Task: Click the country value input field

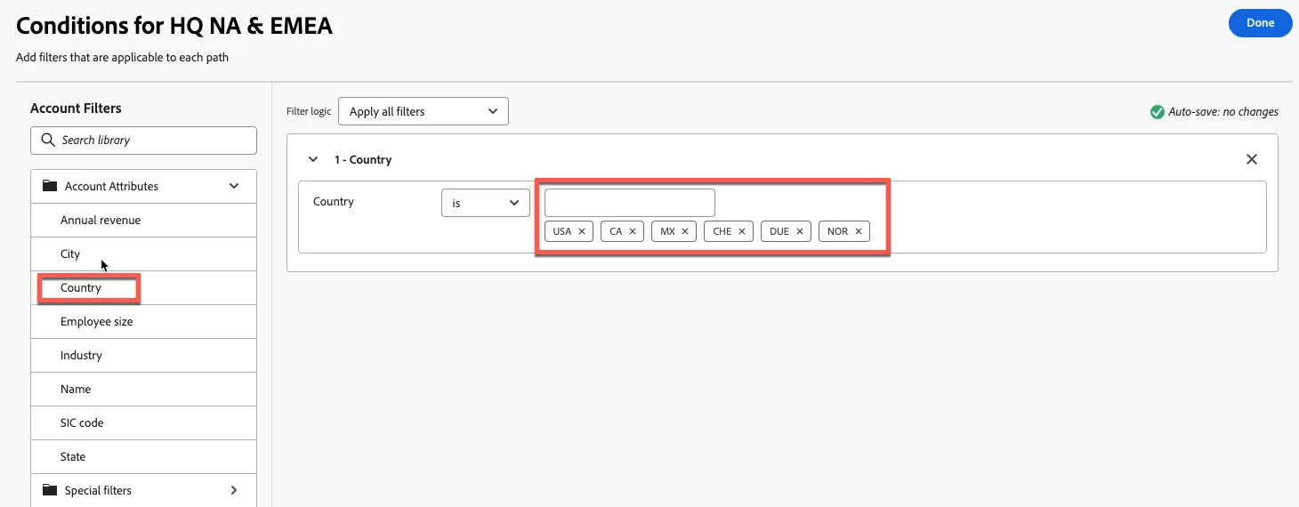Action: point(630,203)
